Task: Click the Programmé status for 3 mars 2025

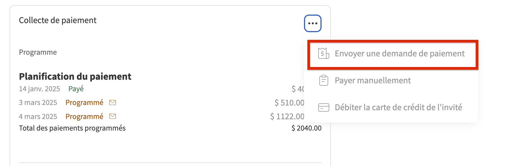Action: [84, 103]
